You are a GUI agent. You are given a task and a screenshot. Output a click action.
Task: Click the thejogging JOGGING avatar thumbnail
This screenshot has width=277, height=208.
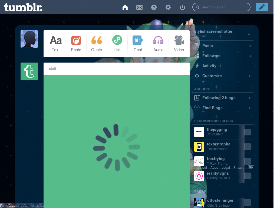coord(199,132)
